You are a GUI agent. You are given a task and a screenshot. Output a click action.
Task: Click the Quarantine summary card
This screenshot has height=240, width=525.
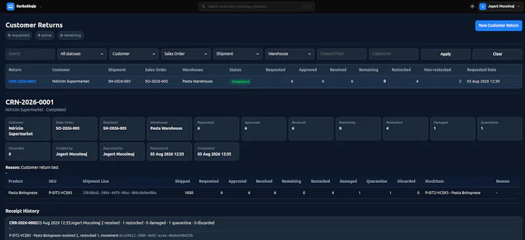point(500,129)
